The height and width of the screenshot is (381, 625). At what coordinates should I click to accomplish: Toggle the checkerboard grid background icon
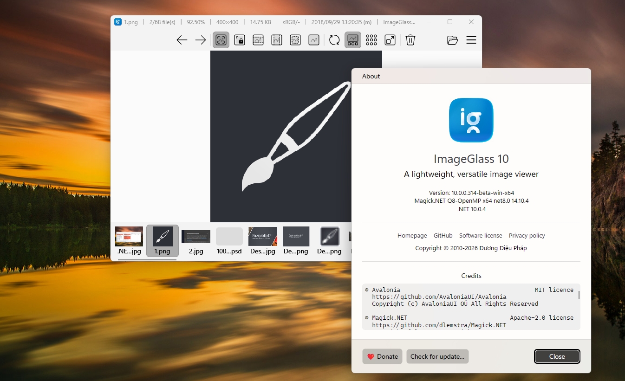[371, 40]
